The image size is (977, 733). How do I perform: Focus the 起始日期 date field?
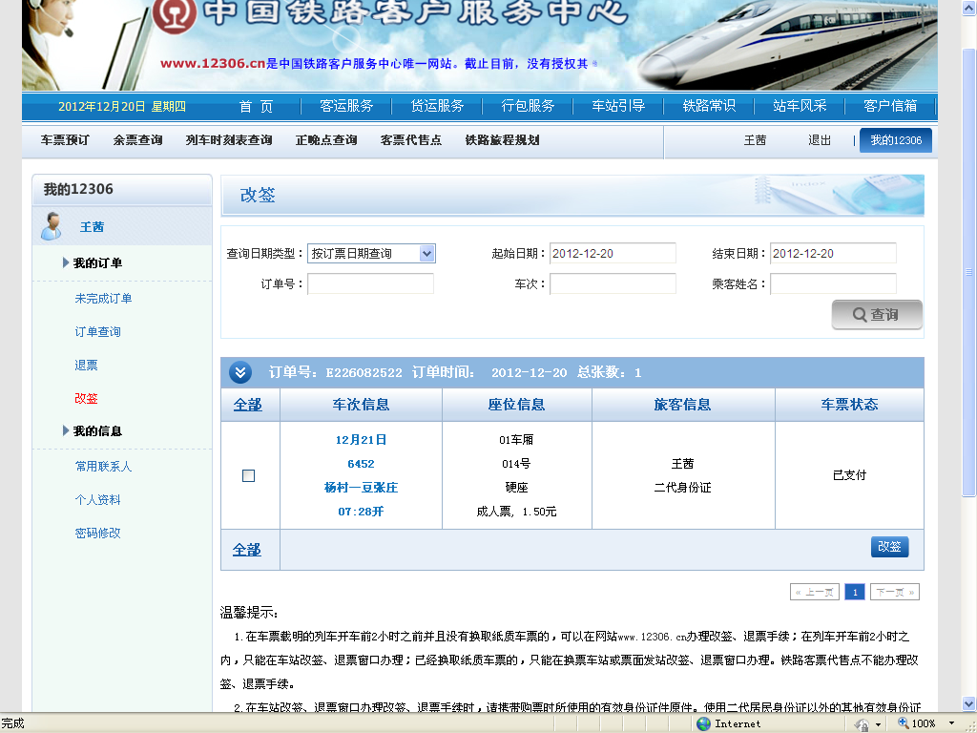(613, 254)
